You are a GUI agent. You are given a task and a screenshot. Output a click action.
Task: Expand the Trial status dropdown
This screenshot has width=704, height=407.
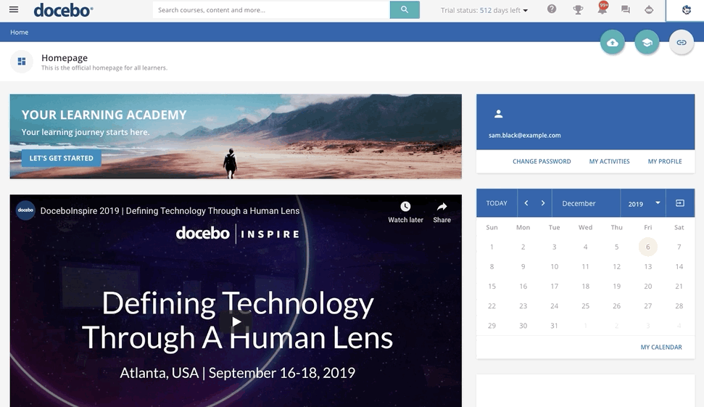[484, 10]
